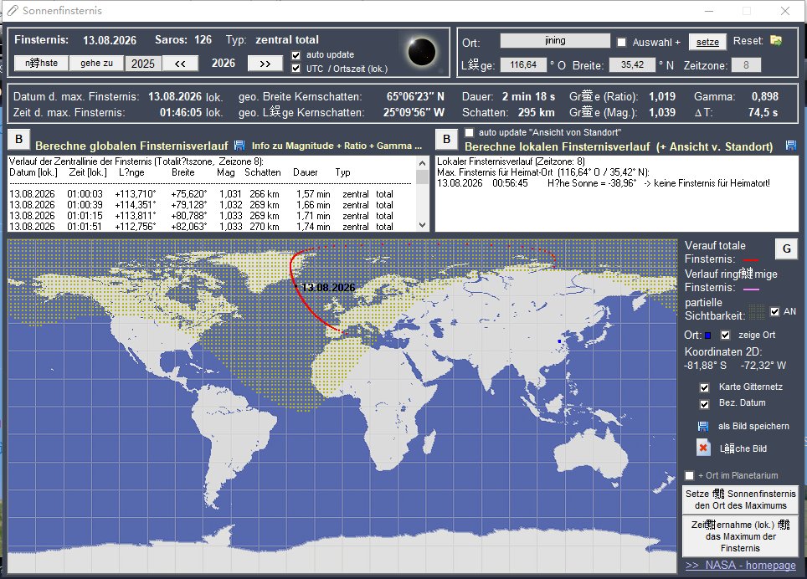Click the B button for global Finsternisverlauf
This screenshot has height=579, width=807.
(x=19, y=140)
